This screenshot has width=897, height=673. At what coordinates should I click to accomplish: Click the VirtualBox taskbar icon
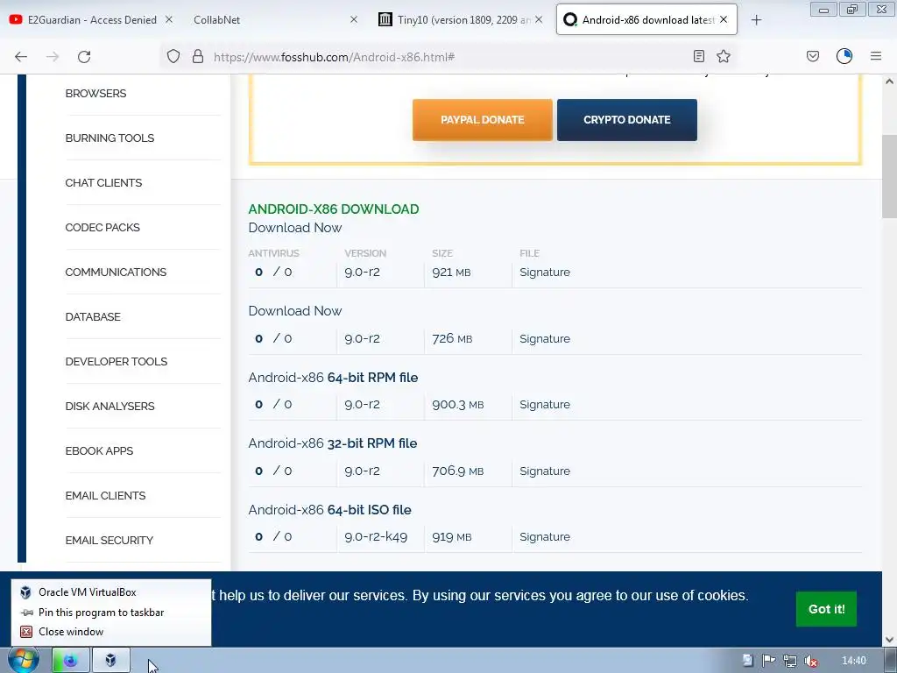(x=111, y=660)
